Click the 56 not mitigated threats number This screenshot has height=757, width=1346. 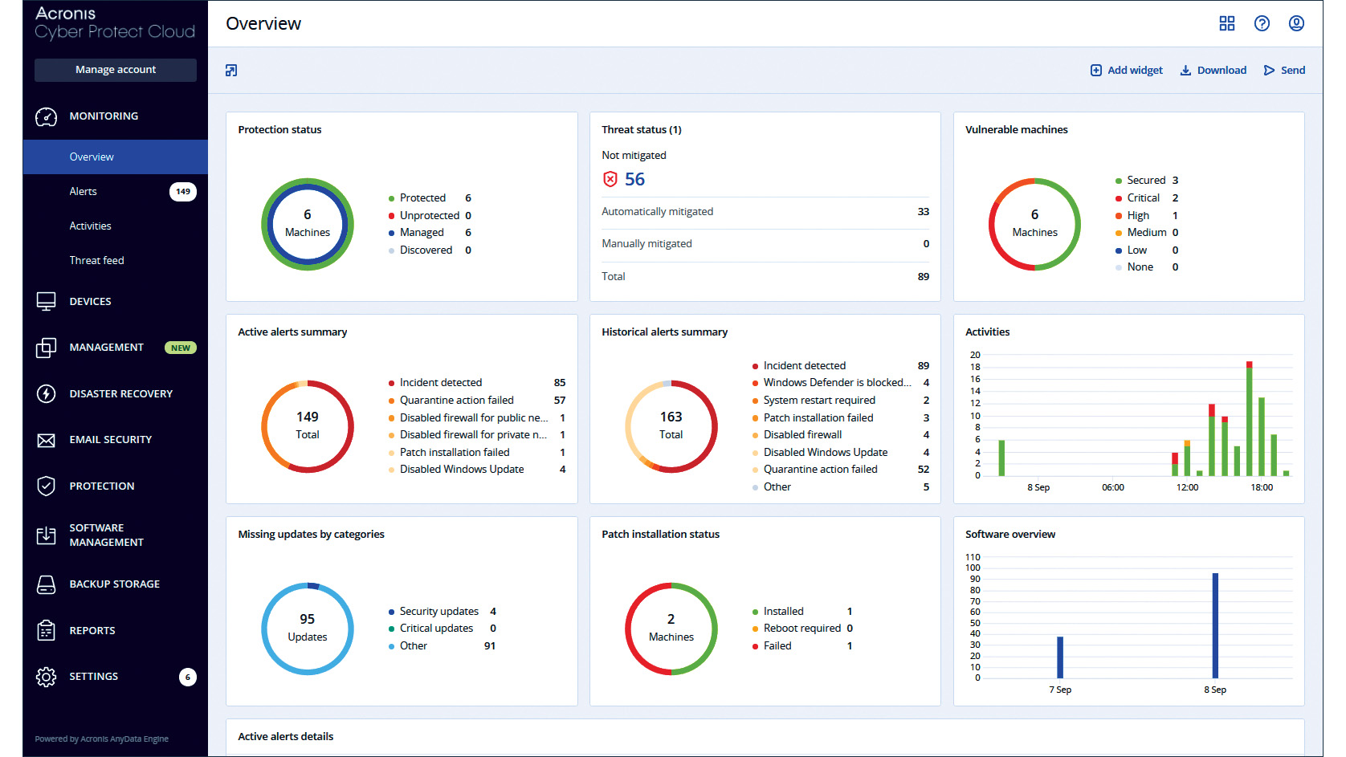click(634, 180)
